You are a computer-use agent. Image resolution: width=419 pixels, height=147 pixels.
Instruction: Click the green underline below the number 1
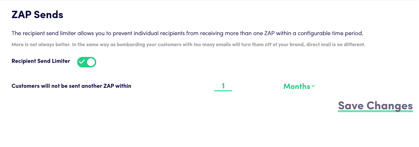223,91
